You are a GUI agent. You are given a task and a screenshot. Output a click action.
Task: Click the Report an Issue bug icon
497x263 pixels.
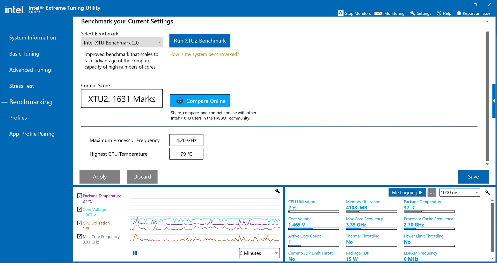[x=459, y=13]
